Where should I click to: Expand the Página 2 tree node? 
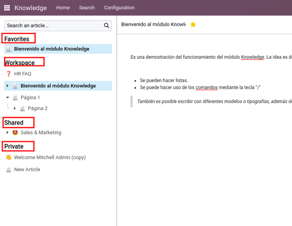[15, 109]
